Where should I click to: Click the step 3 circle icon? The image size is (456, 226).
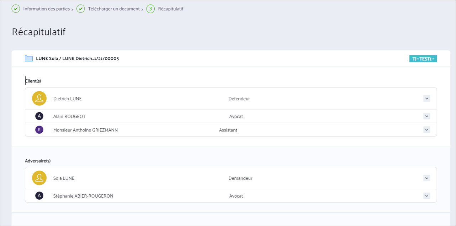point(150,9)
